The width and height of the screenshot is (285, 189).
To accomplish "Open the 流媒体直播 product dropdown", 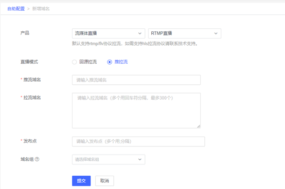I will 109,33.
